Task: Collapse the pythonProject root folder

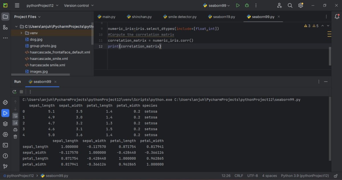Action: coord(16,26)
